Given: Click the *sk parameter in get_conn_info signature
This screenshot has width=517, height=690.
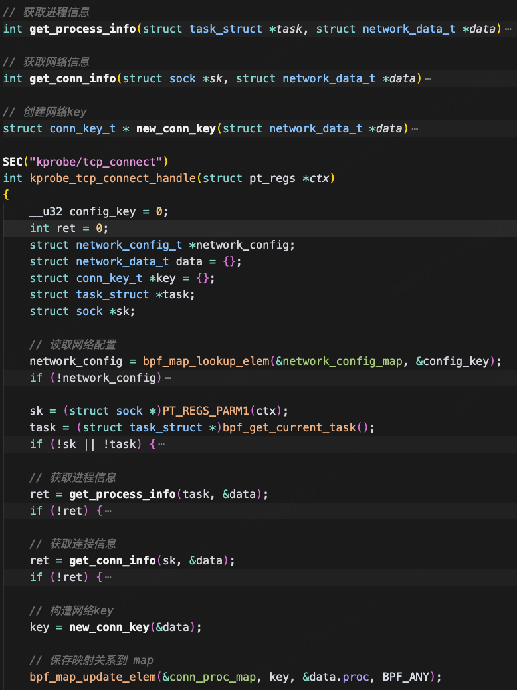Looking at the screenshot, I should tap(213, 79).
